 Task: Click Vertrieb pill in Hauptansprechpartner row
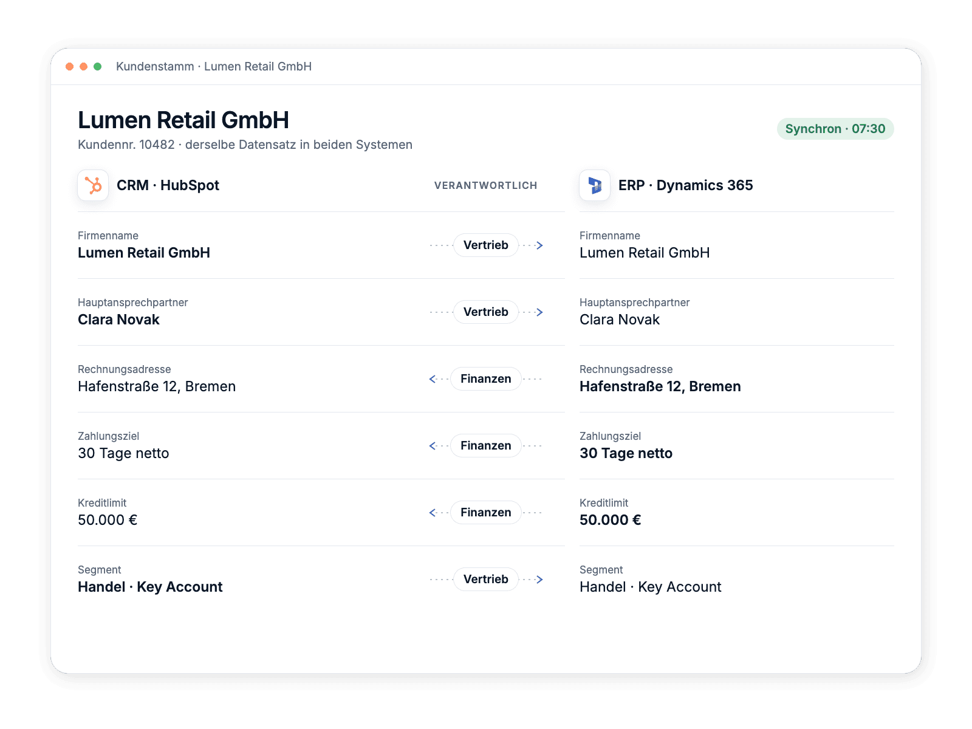click(x=486, y=312)
